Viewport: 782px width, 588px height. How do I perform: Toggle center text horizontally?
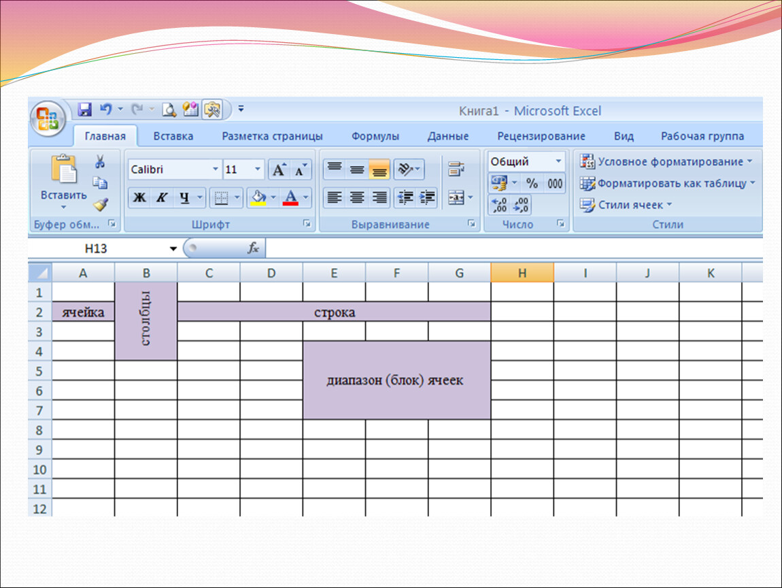coord(357,197)
